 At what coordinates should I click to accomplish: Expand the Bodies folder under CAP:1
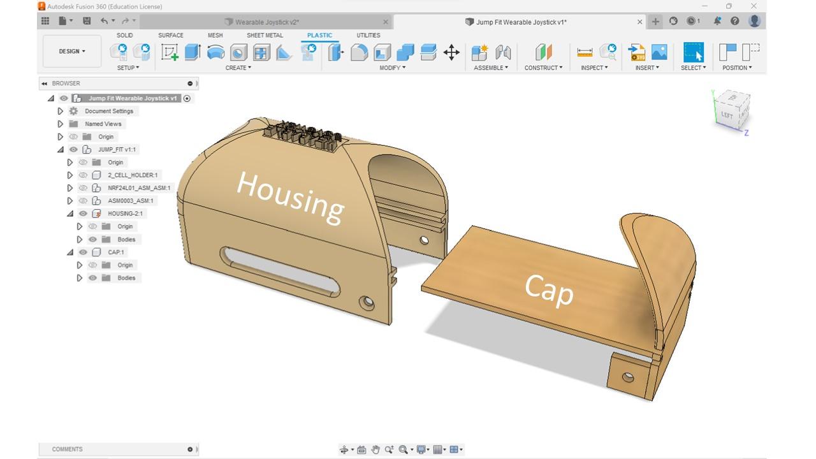click(80, 277)
